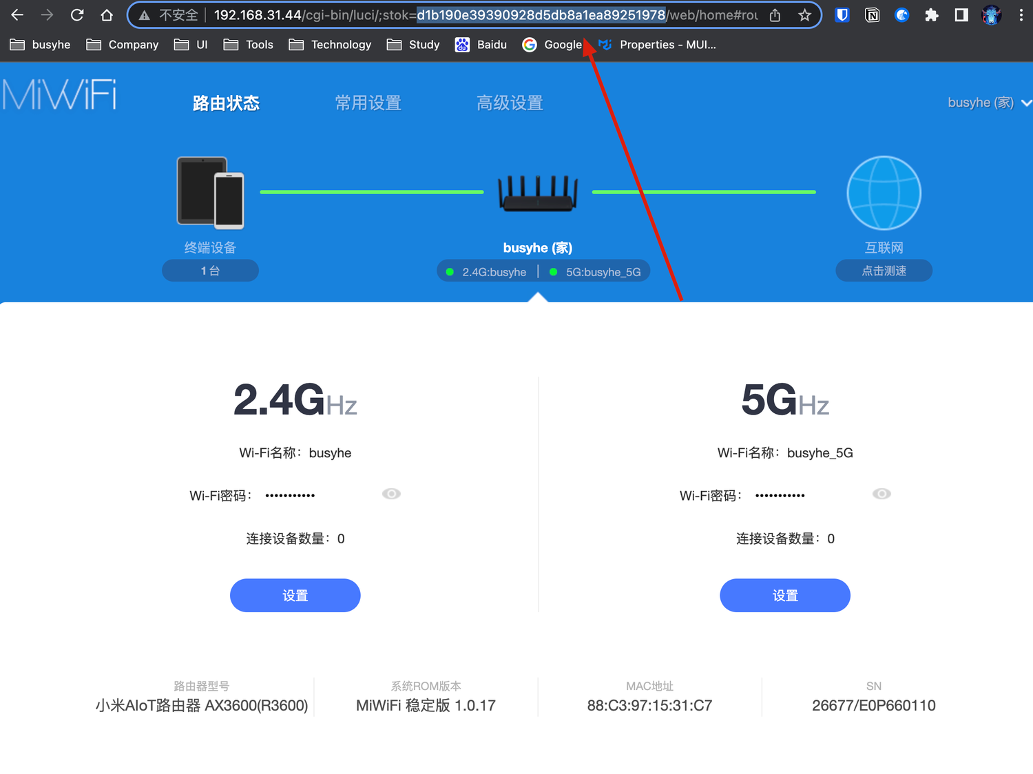The height and width of the screenshot is (774, 1033).
Task: Open the Study bookmarks folder
Action: coord(413,45)
